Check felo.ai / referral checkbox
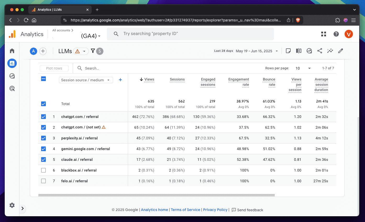Viewport: 365px width, 222px height. [x=43, y=181]
